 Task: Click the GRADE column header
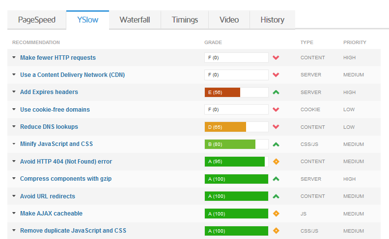[x=213, y=43]
